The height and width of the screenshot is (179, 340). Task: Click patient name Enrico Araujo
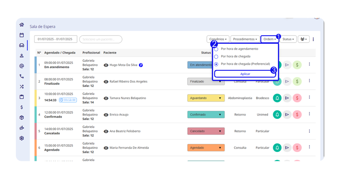click(119, 114)
